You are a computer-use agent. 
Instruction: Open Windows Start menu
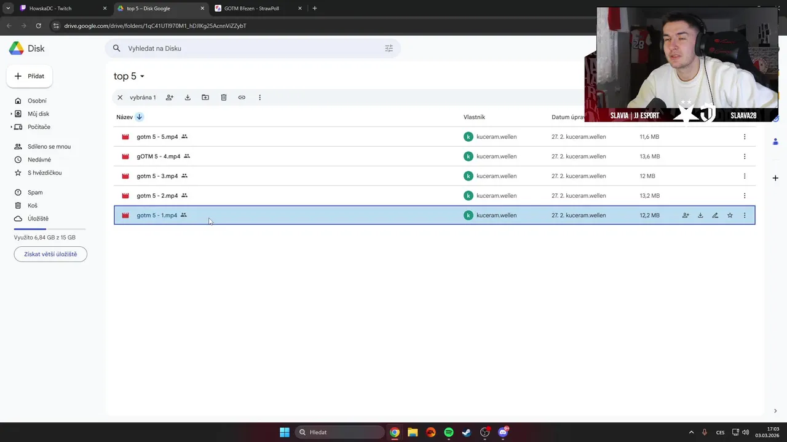point(285,432)
